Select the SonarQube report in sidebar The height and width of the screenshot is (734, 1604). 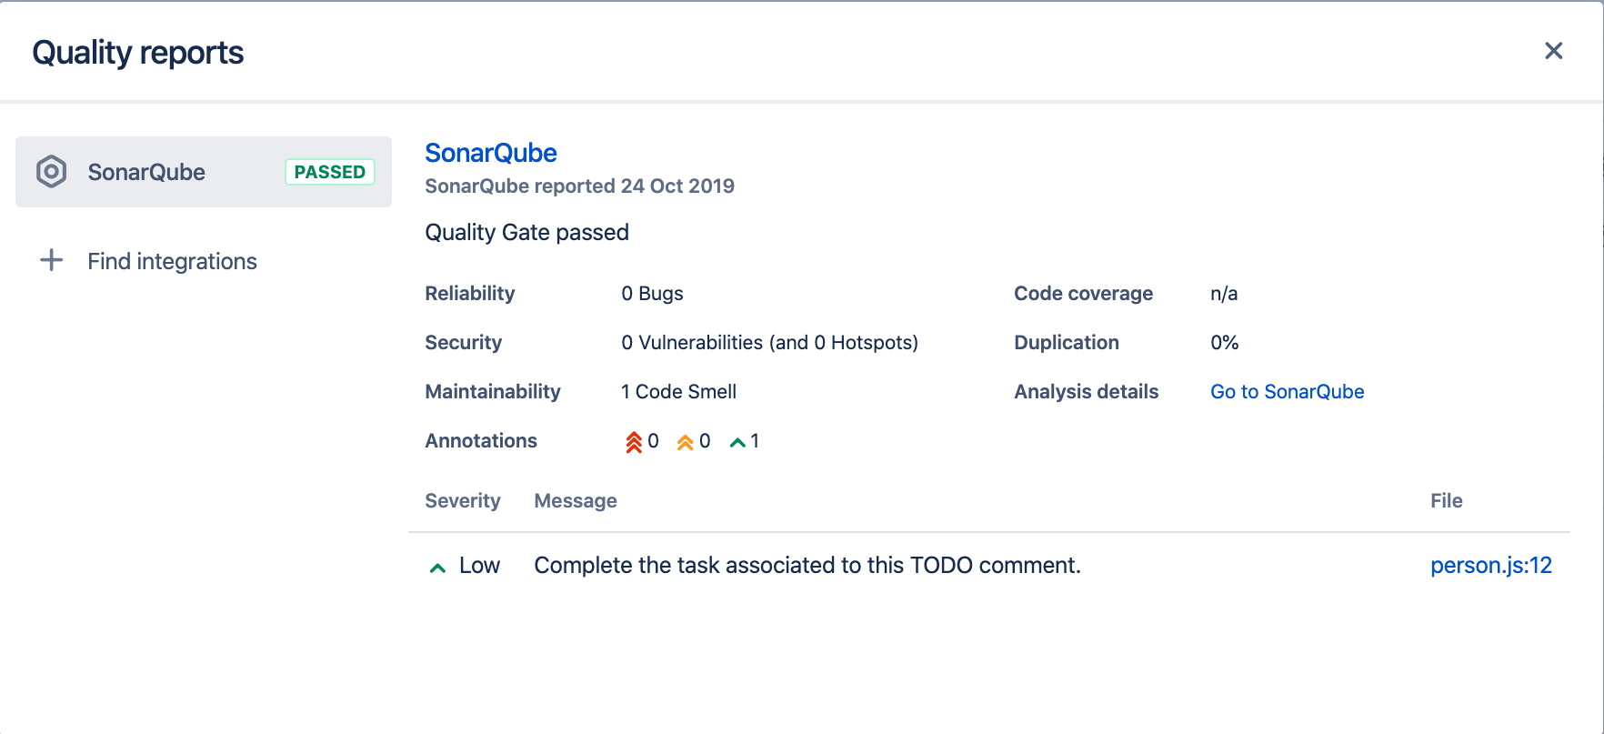[x=204, y=172]
